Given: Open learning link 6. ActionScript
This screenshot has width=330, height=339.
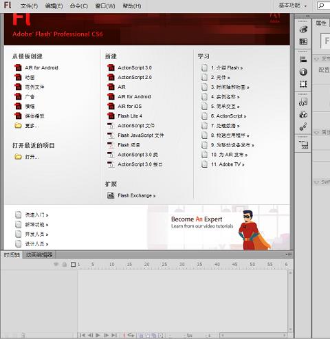Looking at the screenshot, I should point(228,116).
